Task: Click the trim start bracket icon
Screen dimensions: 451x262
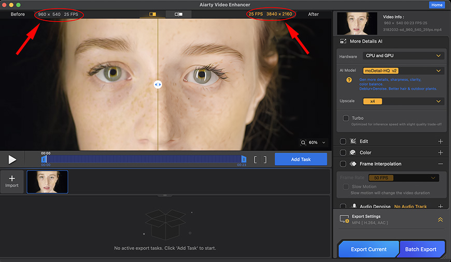Action: point(255,159)
